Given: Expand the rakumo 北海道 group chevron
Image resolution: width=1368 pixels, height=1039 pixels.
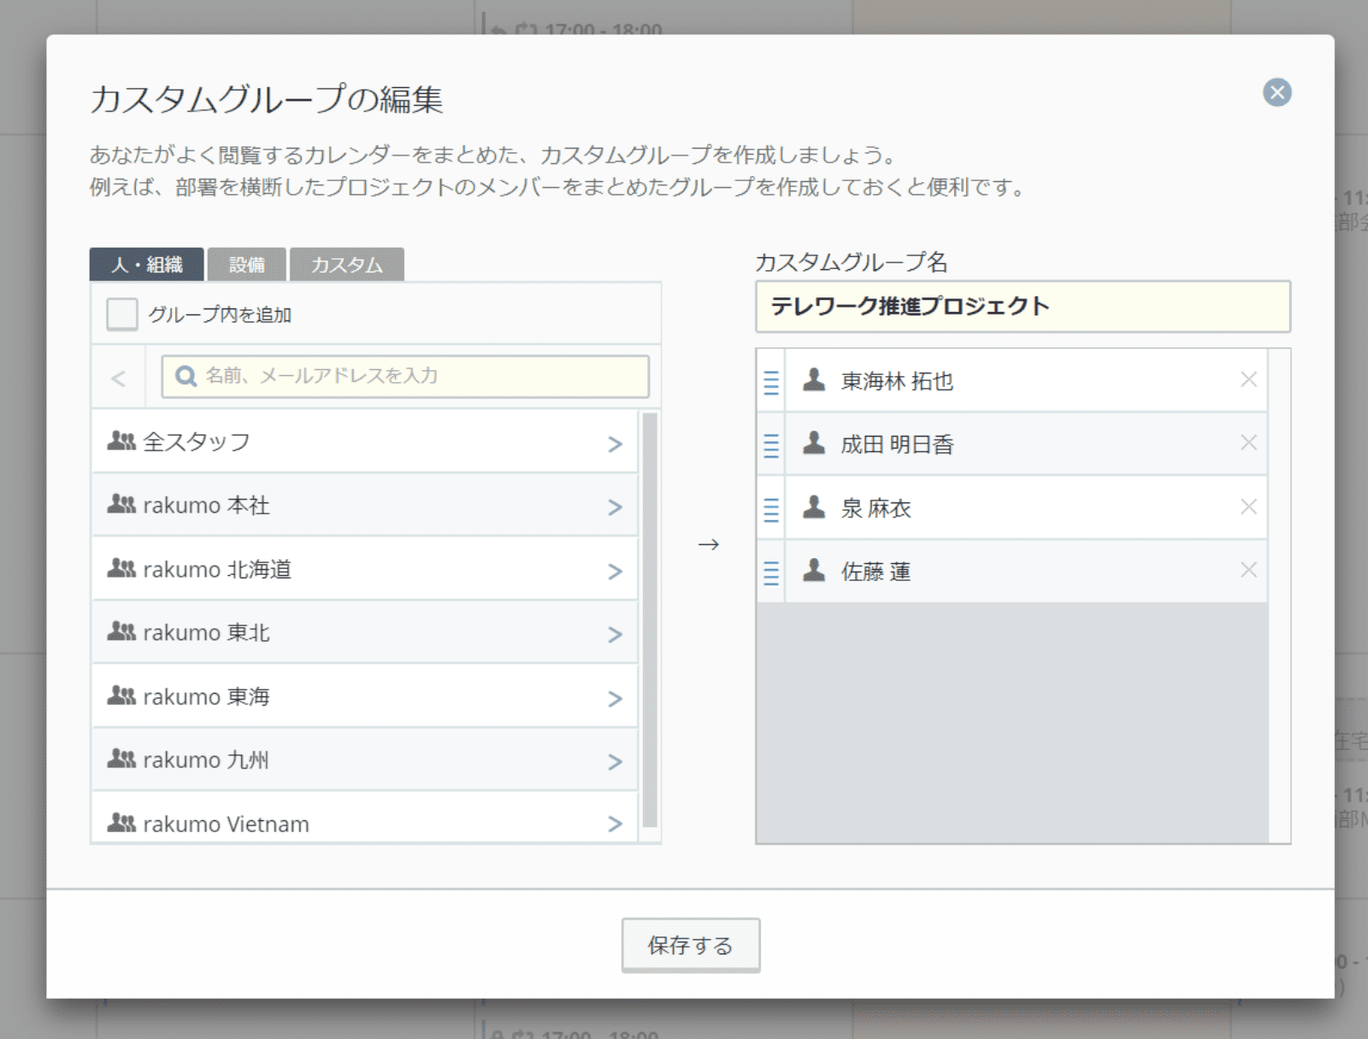Looking at the screenshot, I should coord(614,571).
